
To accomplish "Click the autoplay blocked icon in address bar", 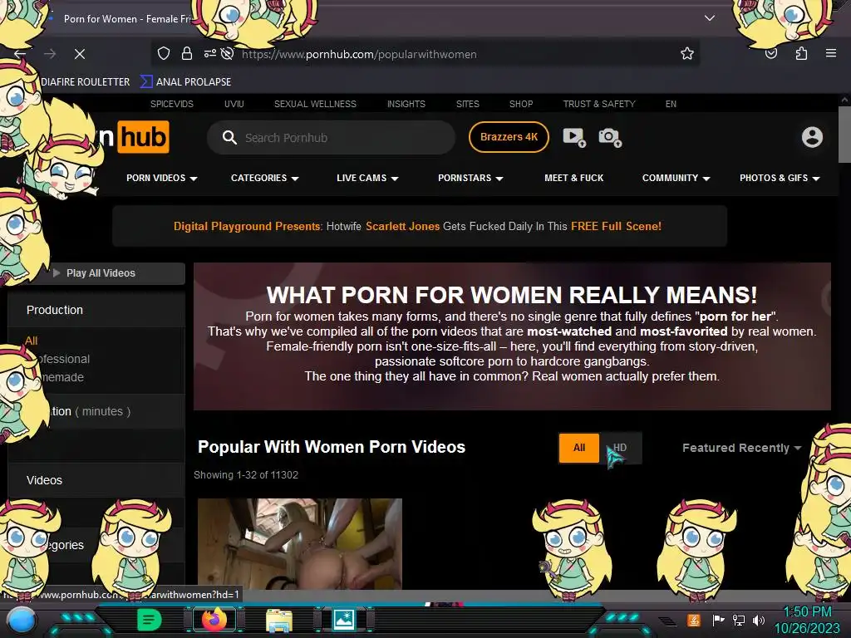I will click(x=228, y=53).
